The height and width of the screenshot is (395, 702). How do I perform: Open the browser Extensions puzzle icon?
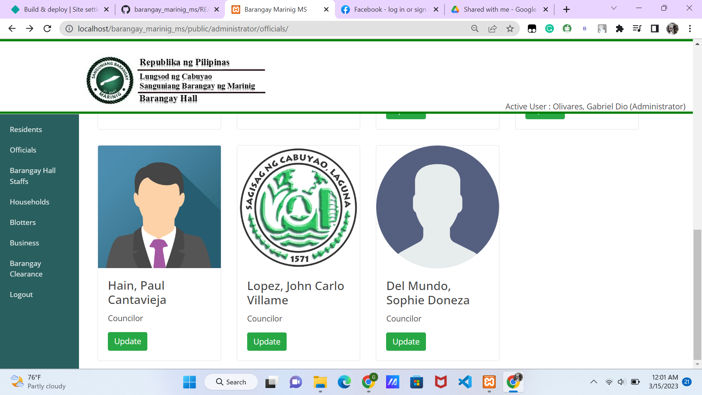[620, 29]
